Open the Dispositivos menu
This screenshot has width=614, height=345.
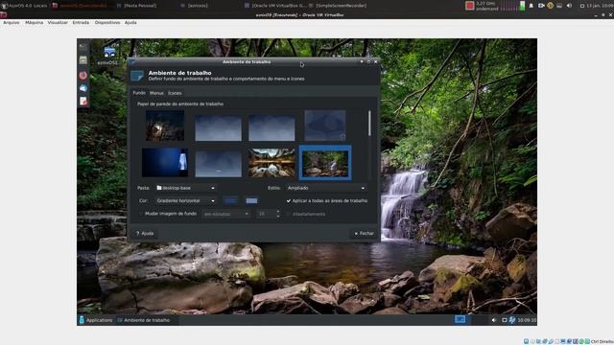pyautogui.click(x=107, y=23)
